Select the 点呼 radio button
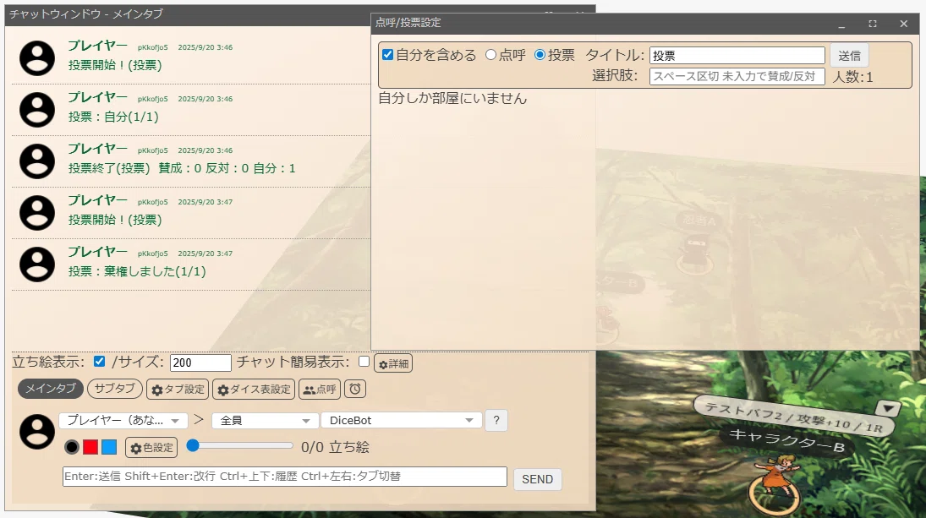Image resolution: width=926 pixels, height=518 pixels. click(490, 55)
